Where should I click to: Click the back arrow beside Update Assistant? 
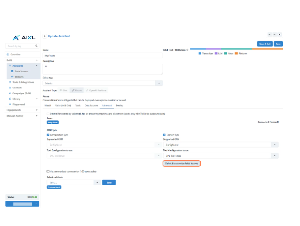pyautogui.click(x=44, y=36)
